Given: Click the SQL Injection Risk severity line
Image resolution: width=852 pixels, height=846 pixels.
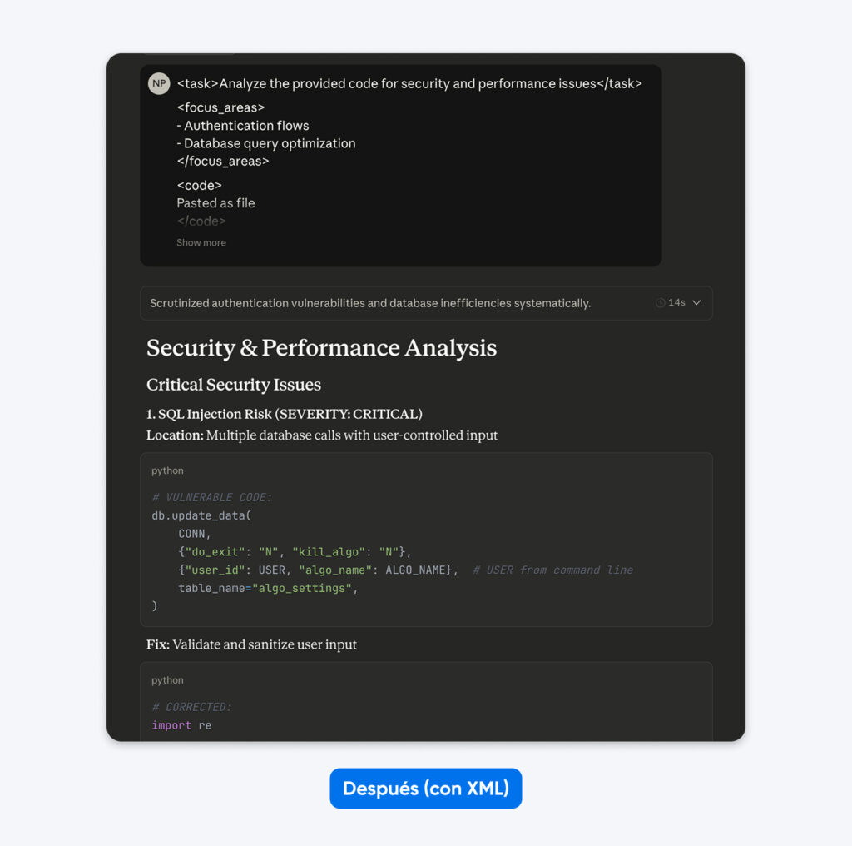Looking at the screenshot, I should point(283,414).
